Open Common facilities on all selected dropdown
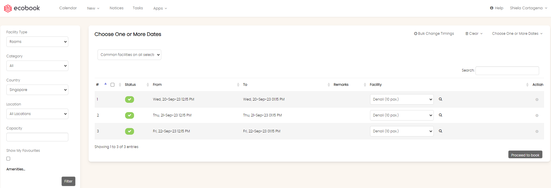 coord(129,55)
